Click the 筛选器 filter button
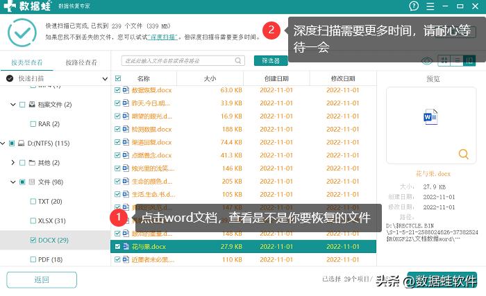The height and width of the screenshot is (296, 486). pyautogui.click(x=271, y=61)
